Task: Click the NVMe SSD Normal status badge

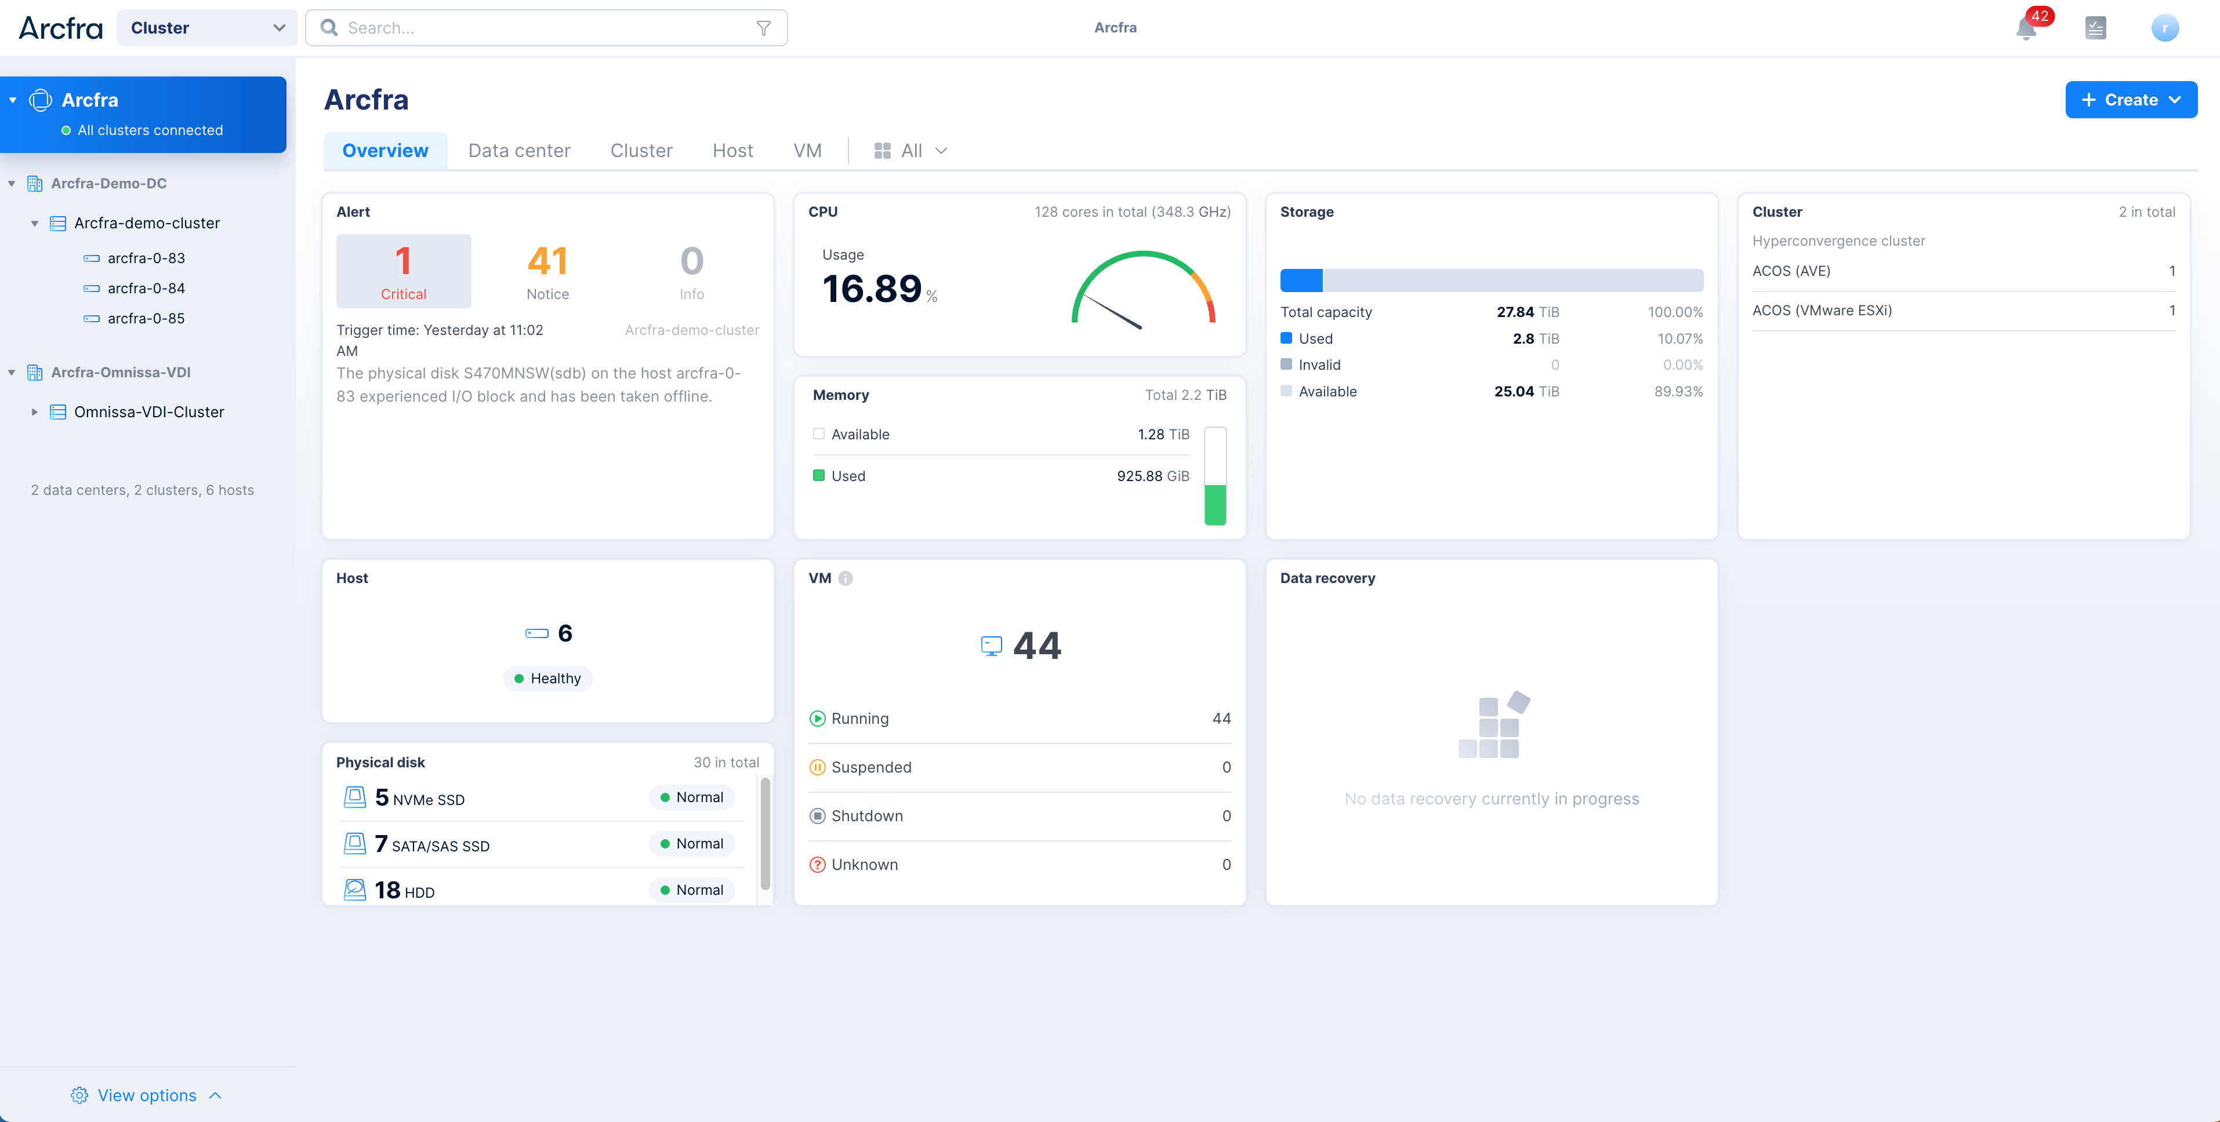Action: pos(691,797)
